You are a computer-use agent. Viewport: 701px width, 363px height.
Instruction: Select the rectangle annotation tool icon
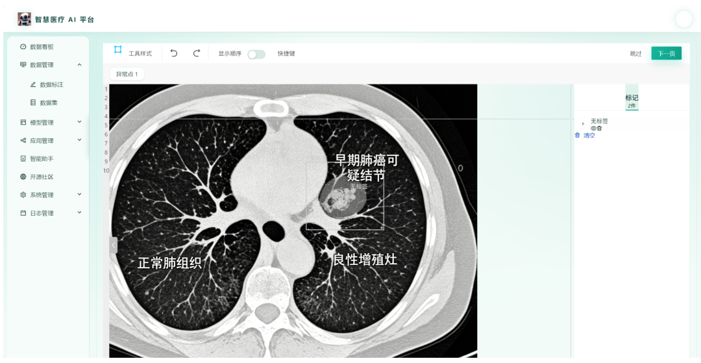117,49
